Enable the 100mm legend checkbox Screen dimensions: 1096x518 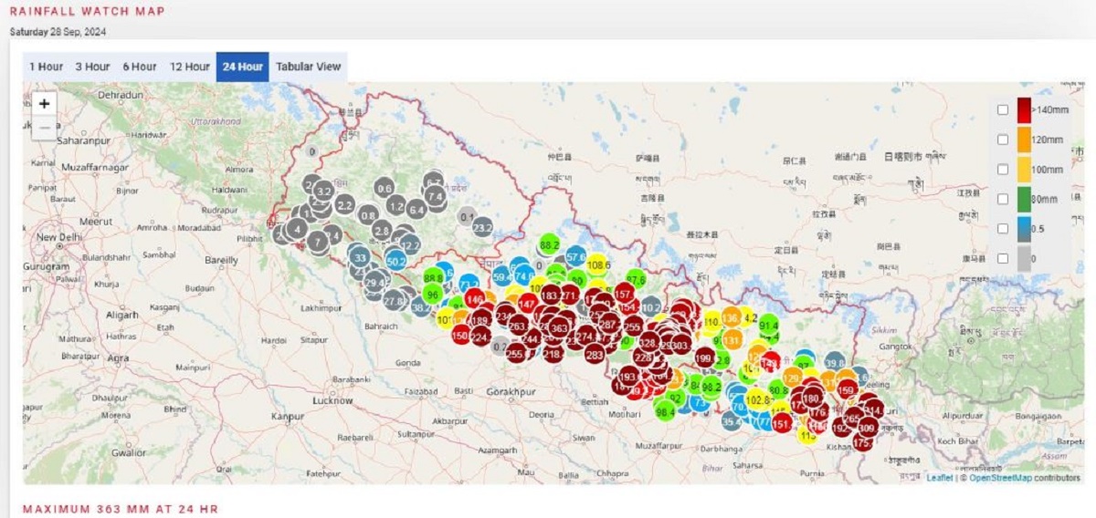click(x=1003, y=170)
